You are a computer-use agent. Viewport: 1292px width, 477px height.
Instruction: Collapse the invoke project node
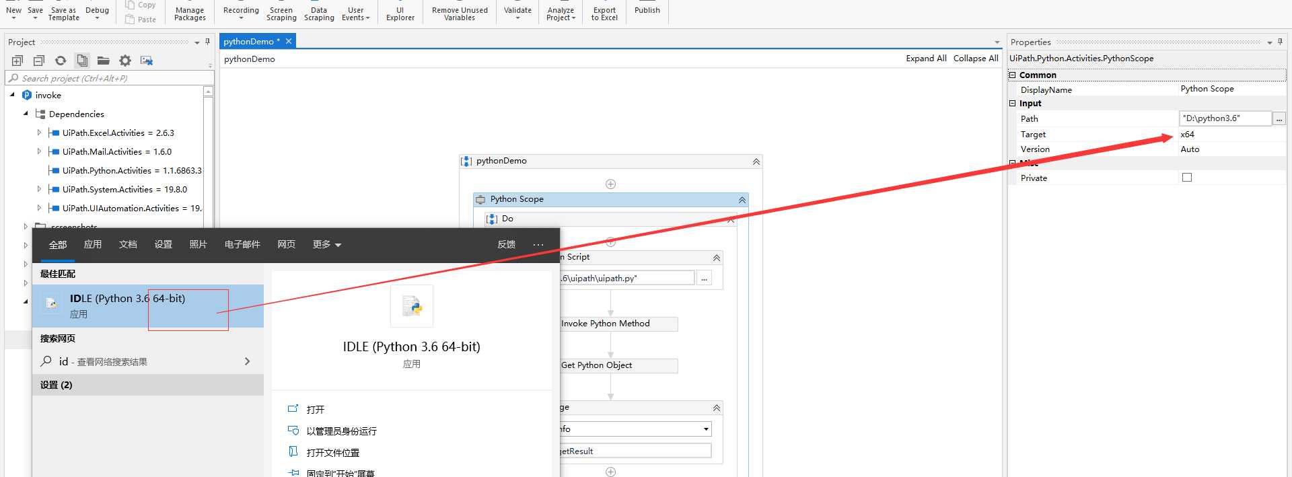pyautogui.click(x=12, y=95)
